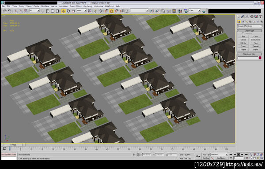Screen dimensions: 265x169
Task: Click the Play Animation button
Action: coord(238,154)
